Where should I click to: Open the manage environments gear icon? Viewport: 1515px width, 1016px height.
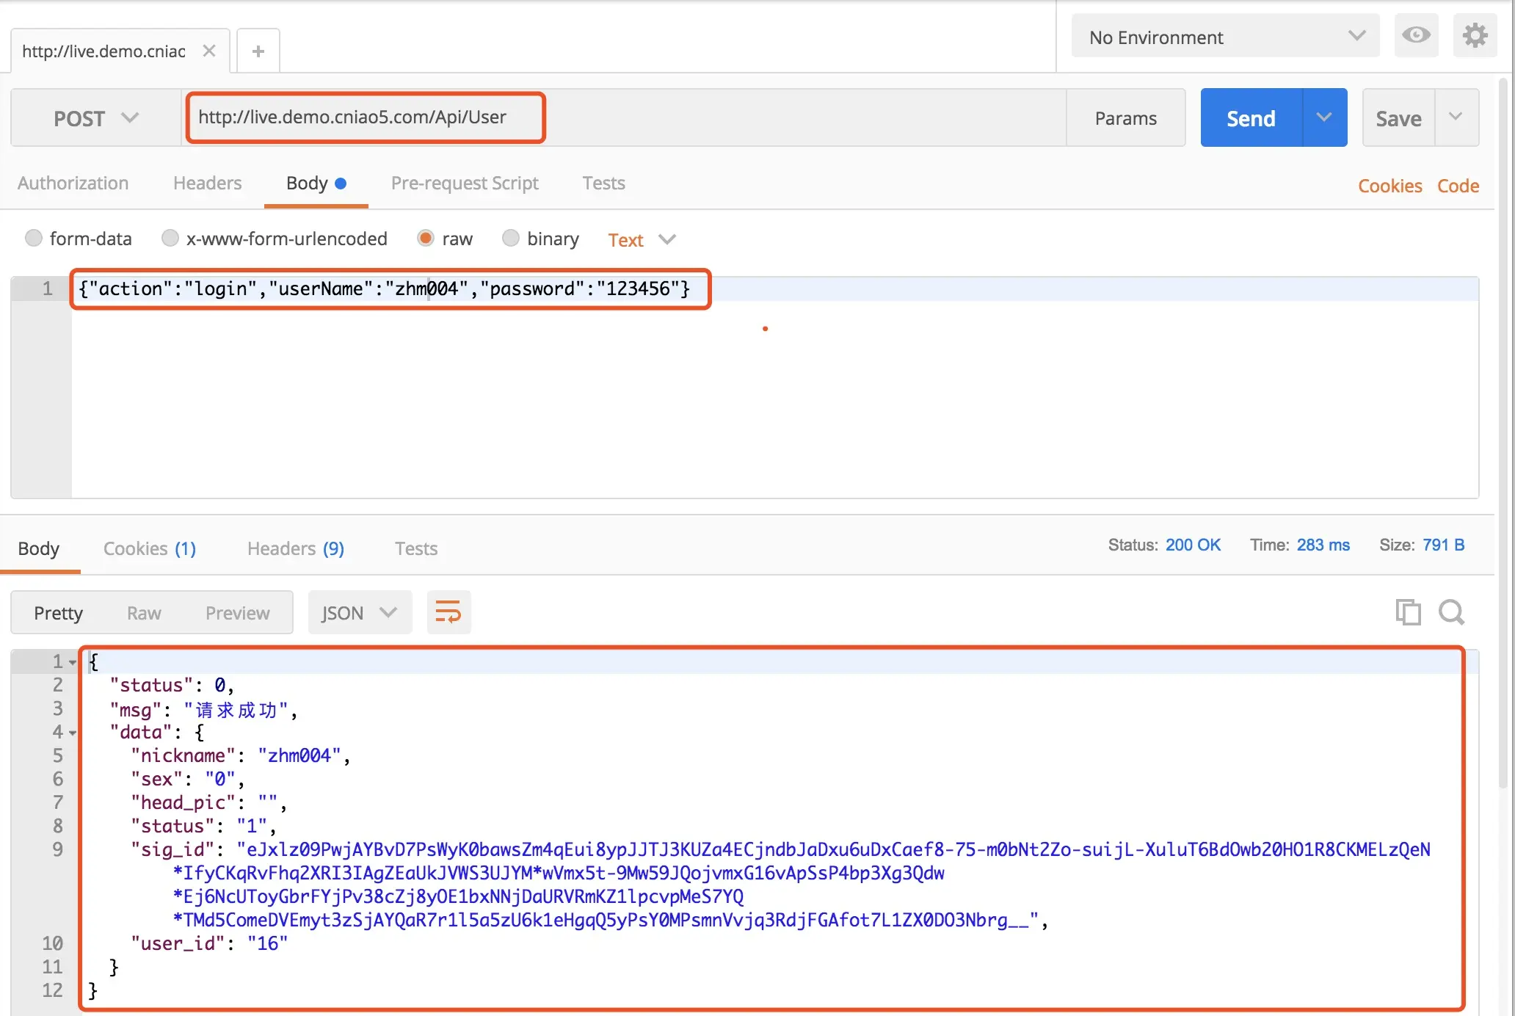coord(1475,35)
